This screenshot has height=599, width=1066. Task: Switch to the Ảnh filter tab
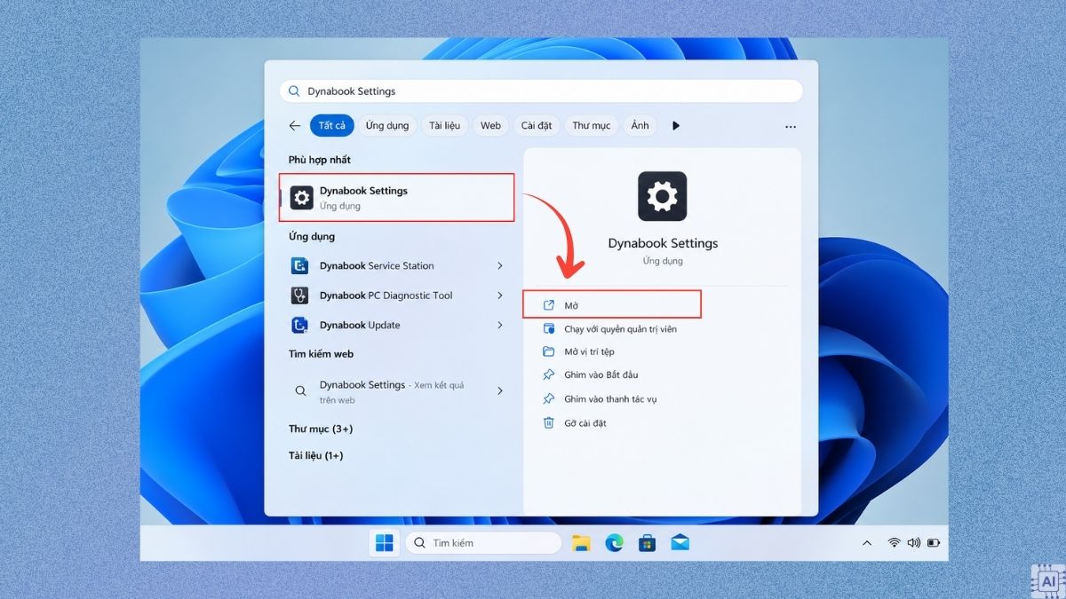coord(640,126)
